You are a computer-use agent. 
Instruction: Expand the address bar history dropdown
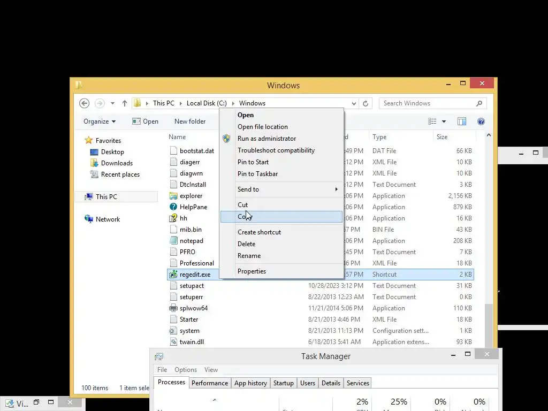[354, 103]
